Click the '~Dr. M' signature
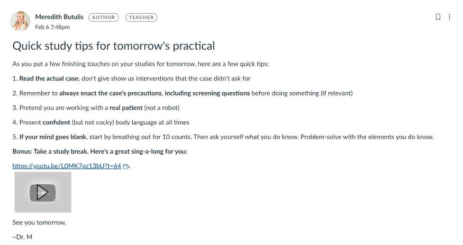 22,237
